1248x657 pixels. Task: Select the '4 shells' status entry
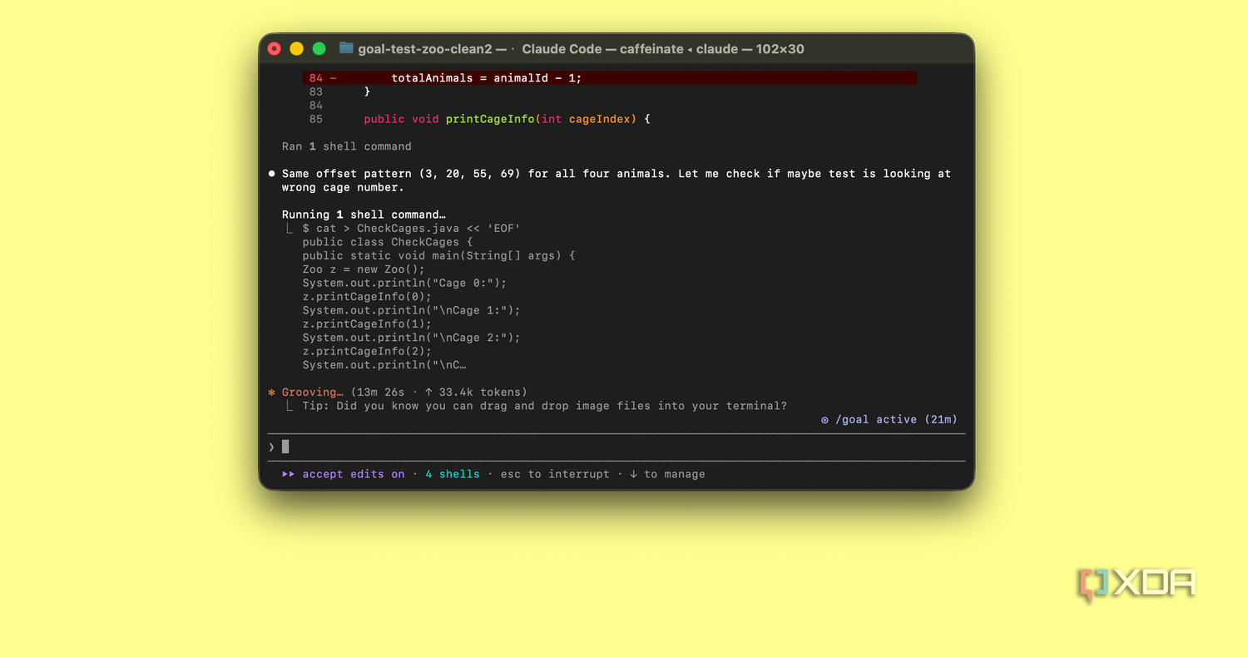coord(453,474)
